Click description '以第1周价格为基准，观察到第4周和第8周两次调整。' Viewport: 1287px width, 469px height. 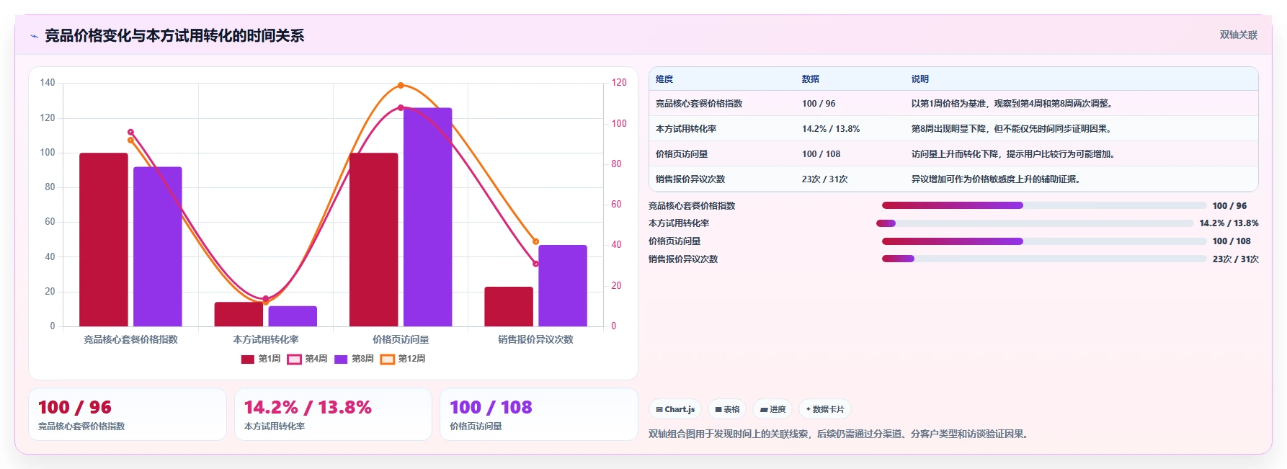click(x=1014, y=104)
